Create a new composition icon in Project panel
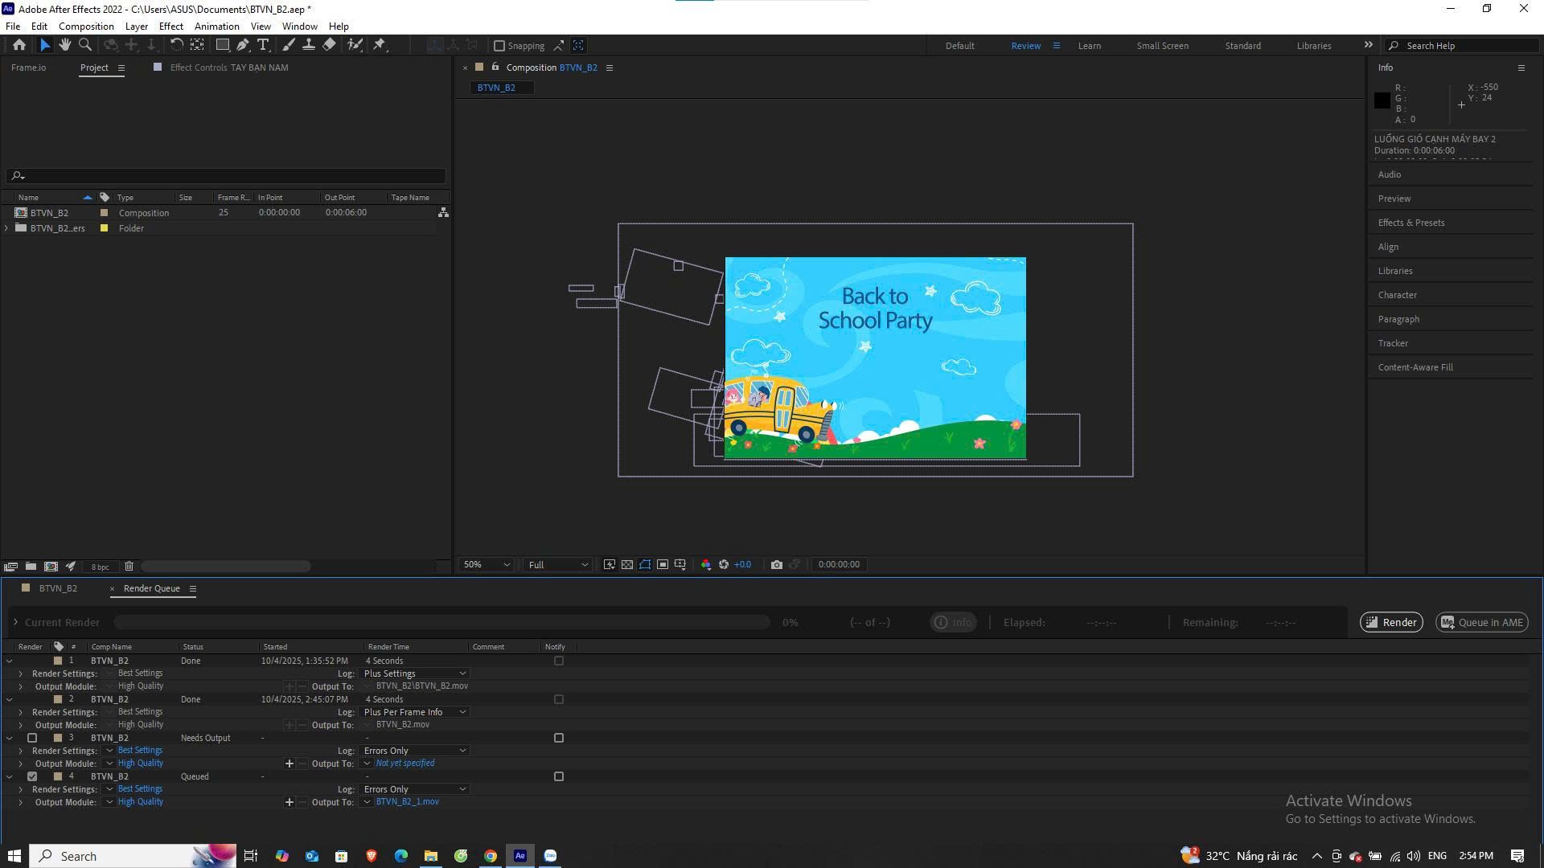Viewport: 1544px width, 868px height. tap(51, 567)
